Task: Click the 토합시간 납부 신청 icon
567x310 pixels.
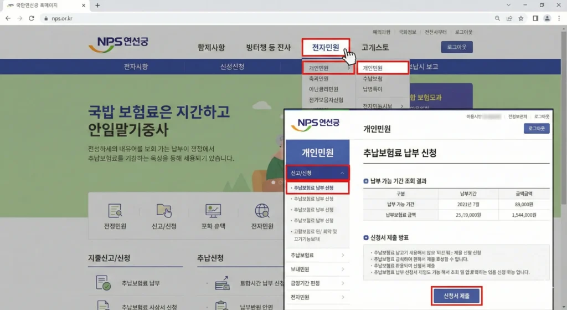Action: 222,283
